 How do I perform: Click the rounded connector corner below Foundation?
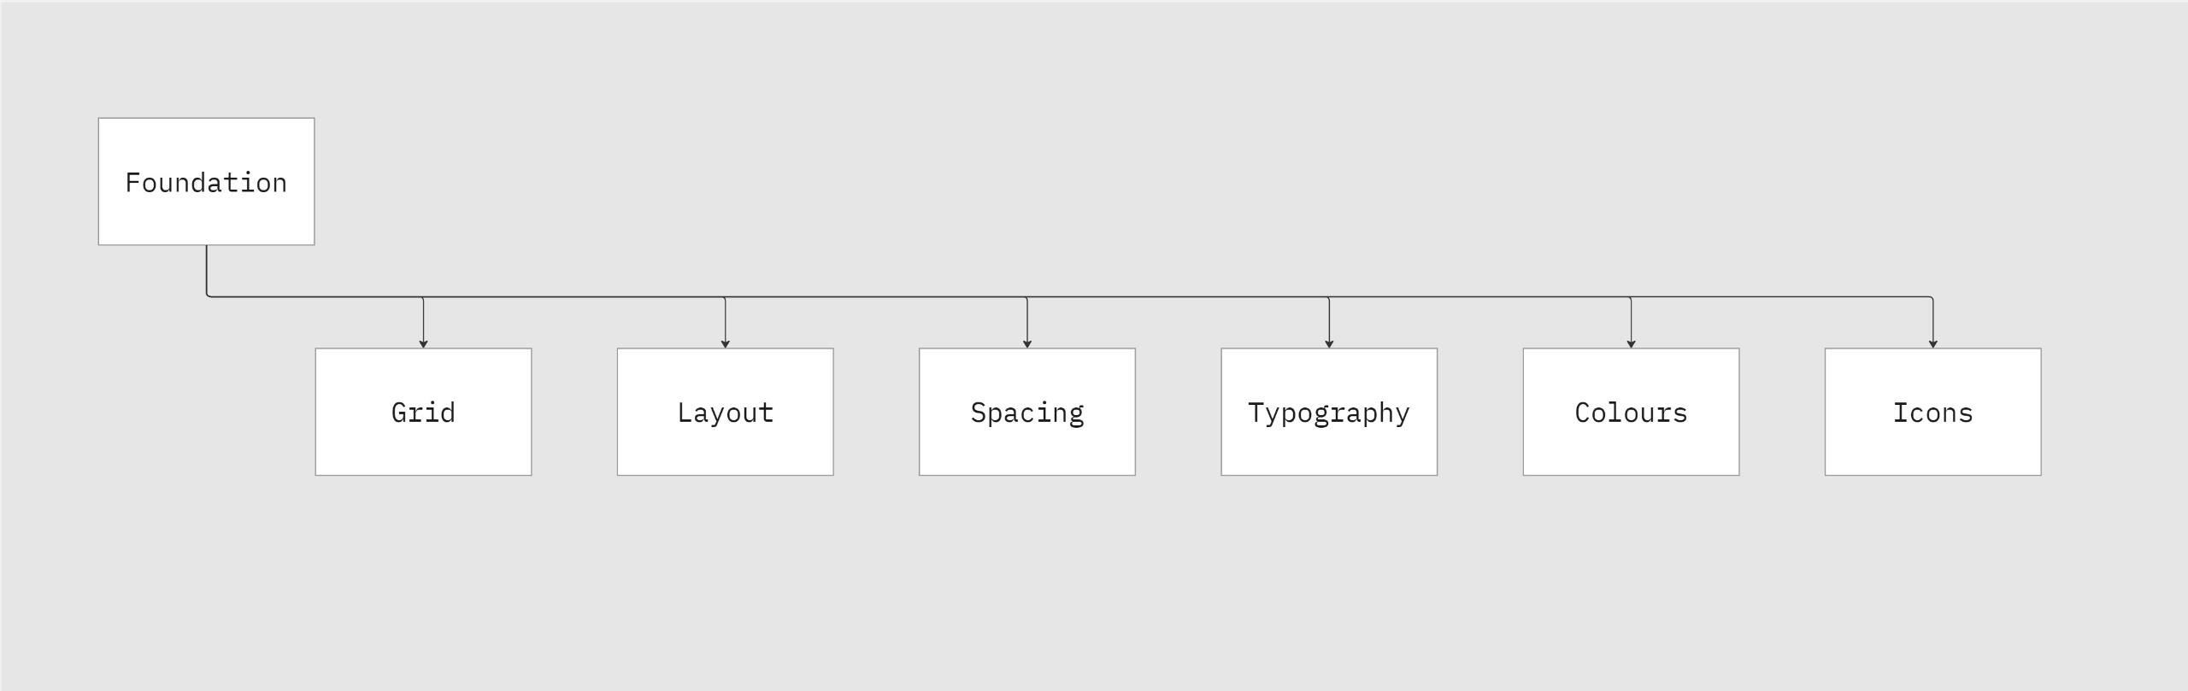(209, 296)
